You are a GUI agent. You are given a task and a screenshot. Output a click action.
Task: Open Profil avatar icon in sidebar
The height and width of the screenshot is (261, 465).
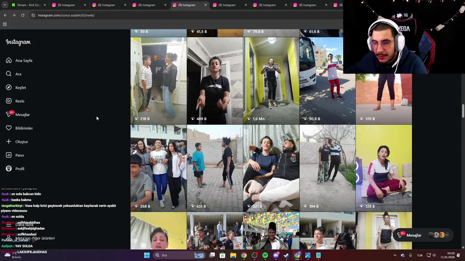pos(9,169)
